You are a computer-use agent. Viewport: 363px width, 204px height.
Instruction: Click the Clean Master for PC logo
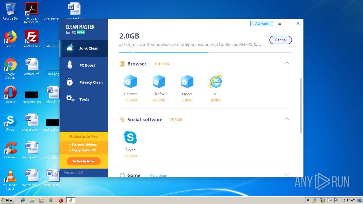pos(80,29)
